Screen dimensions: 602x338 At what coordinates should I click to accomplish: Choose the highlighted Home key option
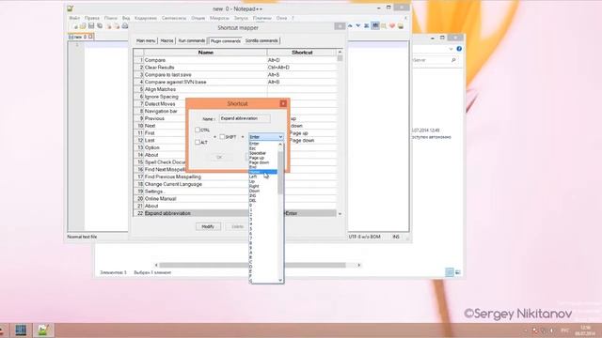point(263,172)
